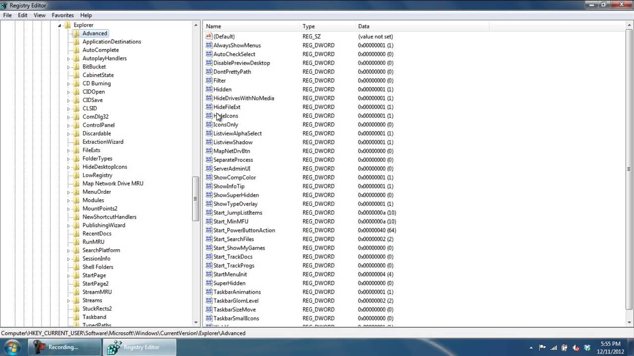Click the key tree's vertical scrollbar thumb

[x=195, y=198]
